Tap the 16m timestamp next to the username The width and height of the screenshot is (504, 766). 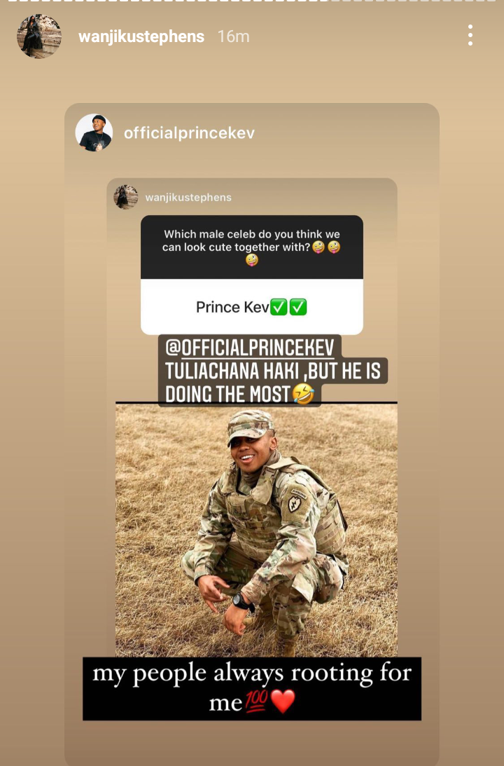click(x=233, y=36)
